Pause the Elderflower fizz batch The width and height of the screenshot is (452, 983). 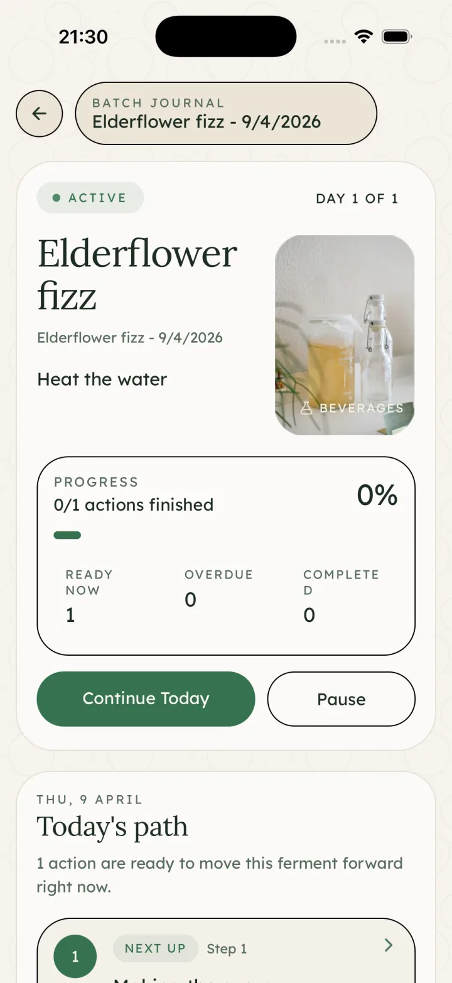341,699
